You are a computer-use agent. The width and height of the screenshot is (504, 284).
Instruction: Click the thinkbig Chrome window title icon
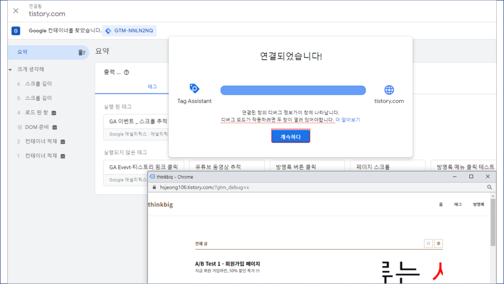pyautogui.click(x=152, y=176)
